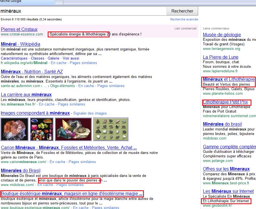This screenshot has width=256, height=209.
Task: Open the orange crystal image thumbnail
Action: (x=14, y=129)
